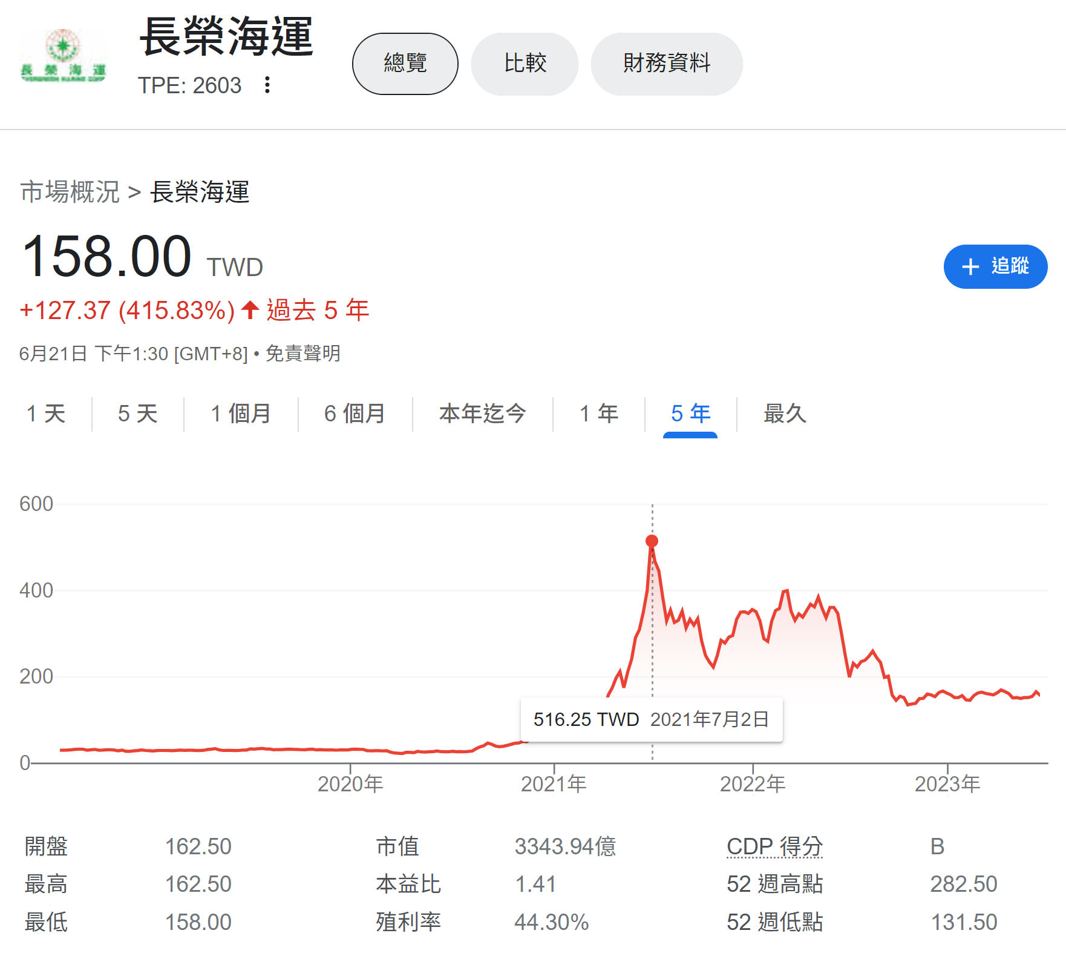Switch chart to 最久 max range
This screenshot has height=956, width=1066.
[x=785, y=414]
